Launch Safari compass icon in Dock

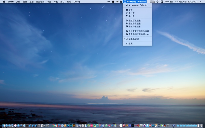[x=7, y=125]
